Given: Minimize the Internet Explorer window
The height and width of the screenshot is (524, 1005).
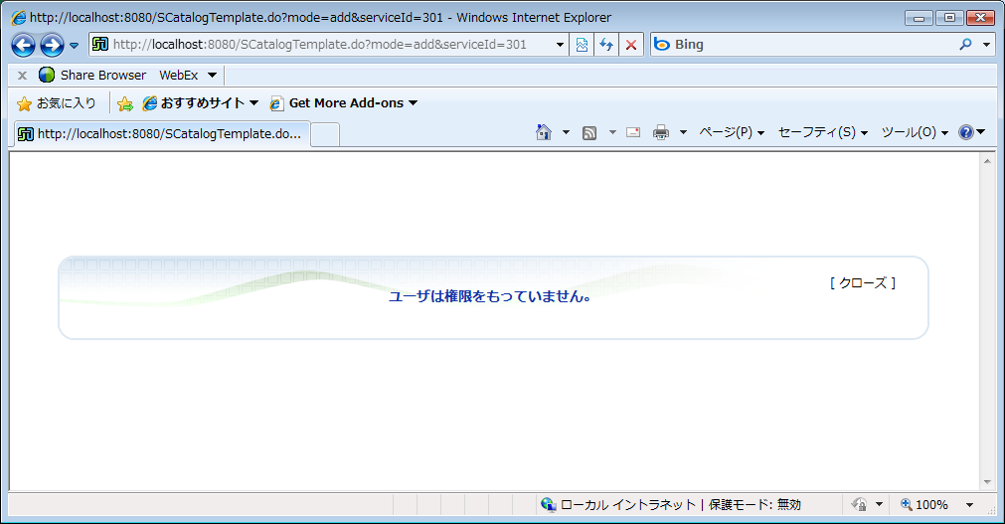Looking at the screenshot, I should 919,18.
